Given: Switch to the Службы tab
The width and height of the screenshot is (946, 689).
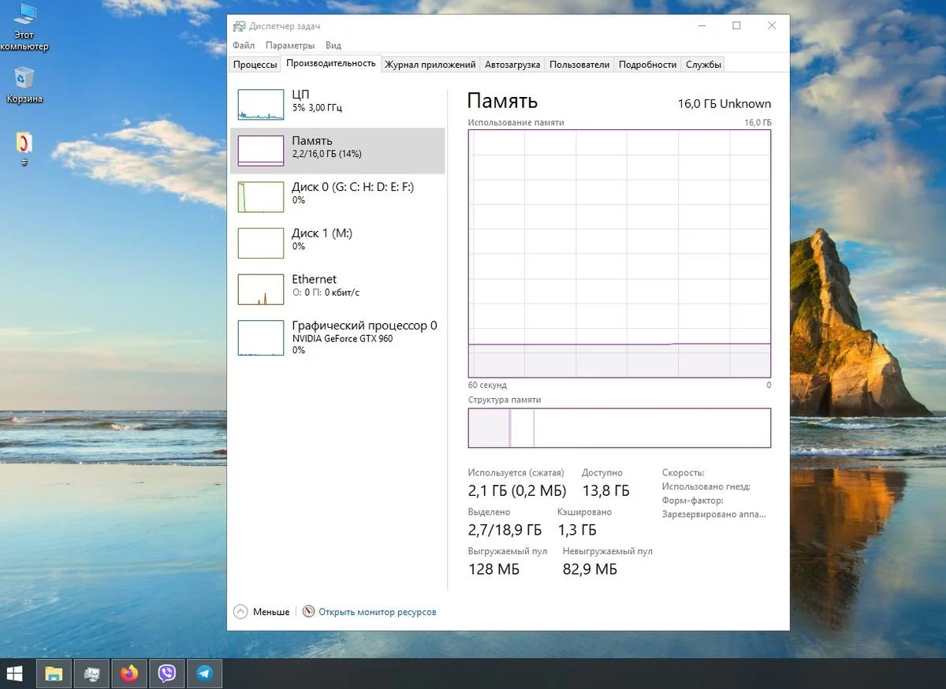Looking at the screenshot, I should 703,65.
